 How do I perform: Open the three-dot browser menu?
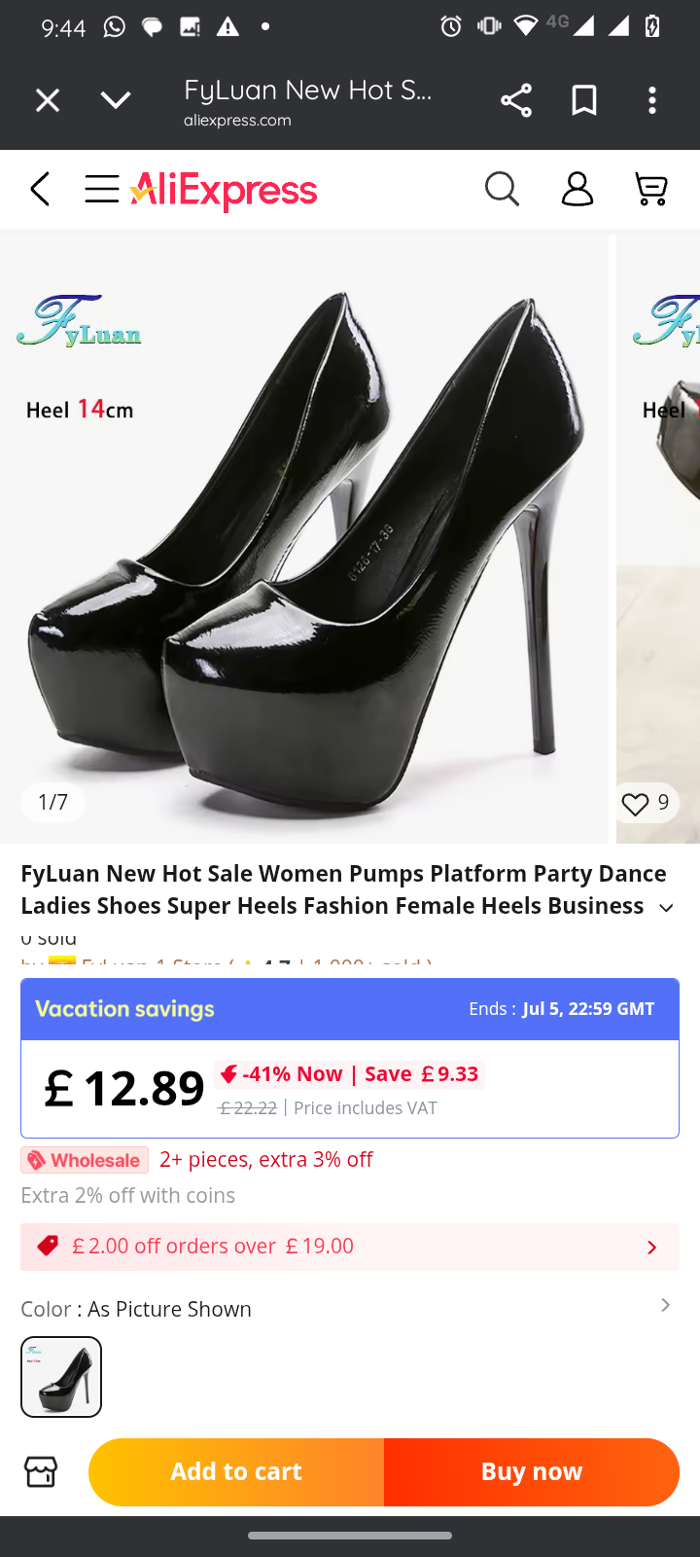point(652,100)
